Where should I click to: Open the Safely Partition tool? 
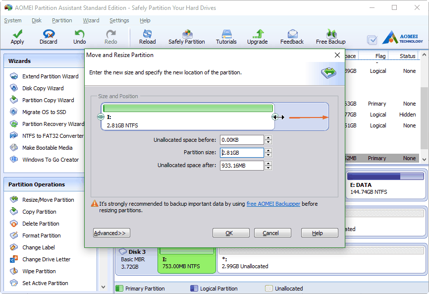tap(187, 36)
